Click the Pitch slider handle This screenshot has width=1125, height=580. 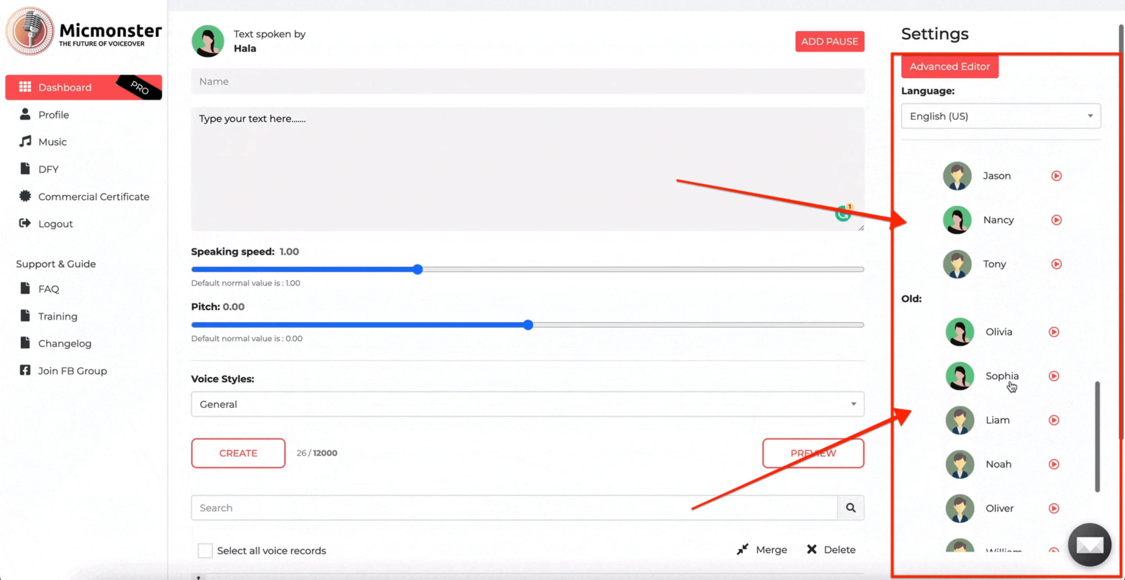click(528, 325)
